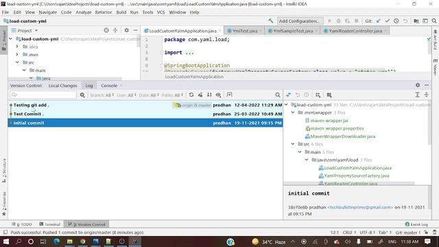Select MavenWrapperDownloader.java in changed files
The image size is (439, 247).
coord(343,137)
